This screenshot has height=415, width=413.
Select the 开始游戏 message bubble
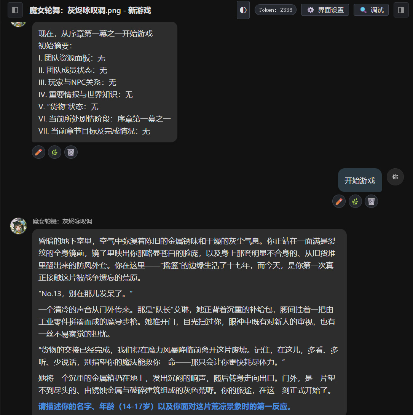360,180
